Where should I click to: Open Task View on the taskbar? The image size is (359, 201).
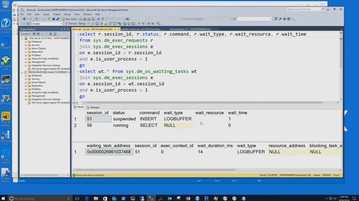coord(77,198)
